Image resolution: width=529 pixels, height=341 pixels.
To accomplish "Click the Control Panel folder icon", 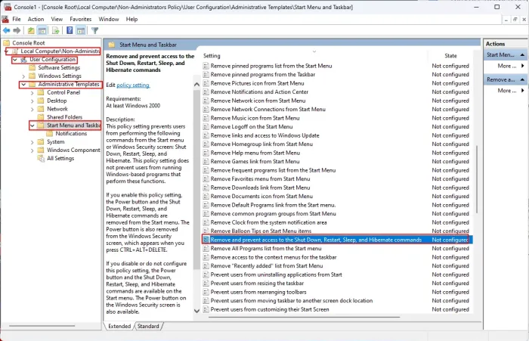I will 41,92.
